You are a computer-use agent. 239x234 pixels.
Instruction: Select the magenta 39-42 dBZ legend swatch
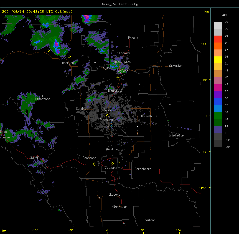point(218,88)
